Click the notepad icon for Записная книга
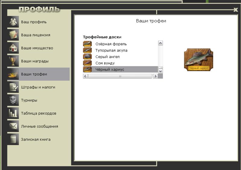This screenshot has height=170, width=241. [x=13, y=139]
